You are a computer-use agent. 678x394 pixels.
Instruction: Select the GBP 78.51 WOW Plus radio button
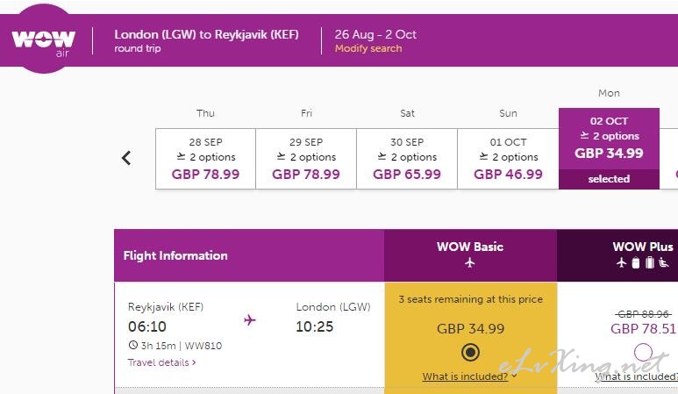tap(643, 352)
